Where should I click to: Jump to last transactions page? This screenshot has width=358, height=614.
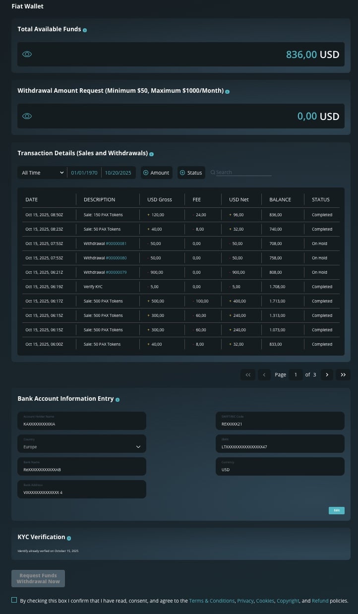[x=343, y=375]
